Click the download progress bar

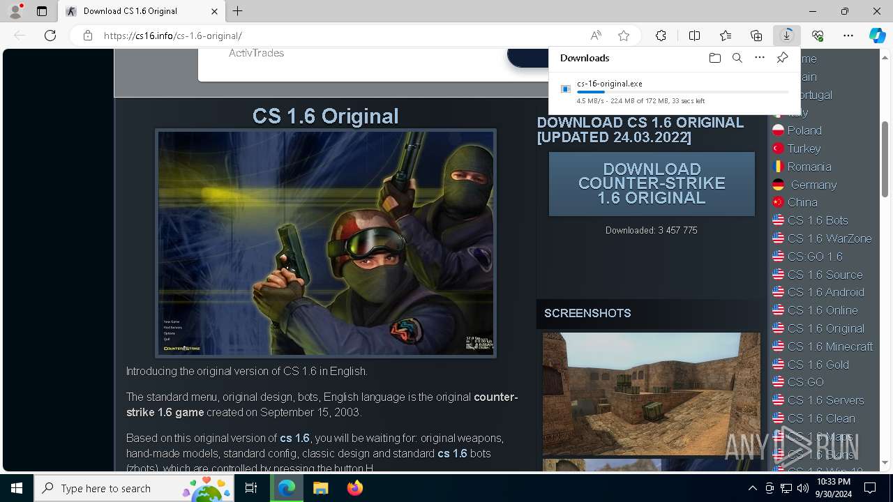(682, 92)
